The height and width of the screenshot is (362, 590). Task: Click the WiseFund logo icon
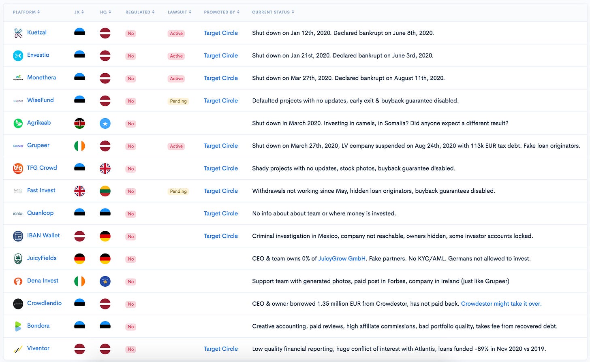[x=18, y=100]
